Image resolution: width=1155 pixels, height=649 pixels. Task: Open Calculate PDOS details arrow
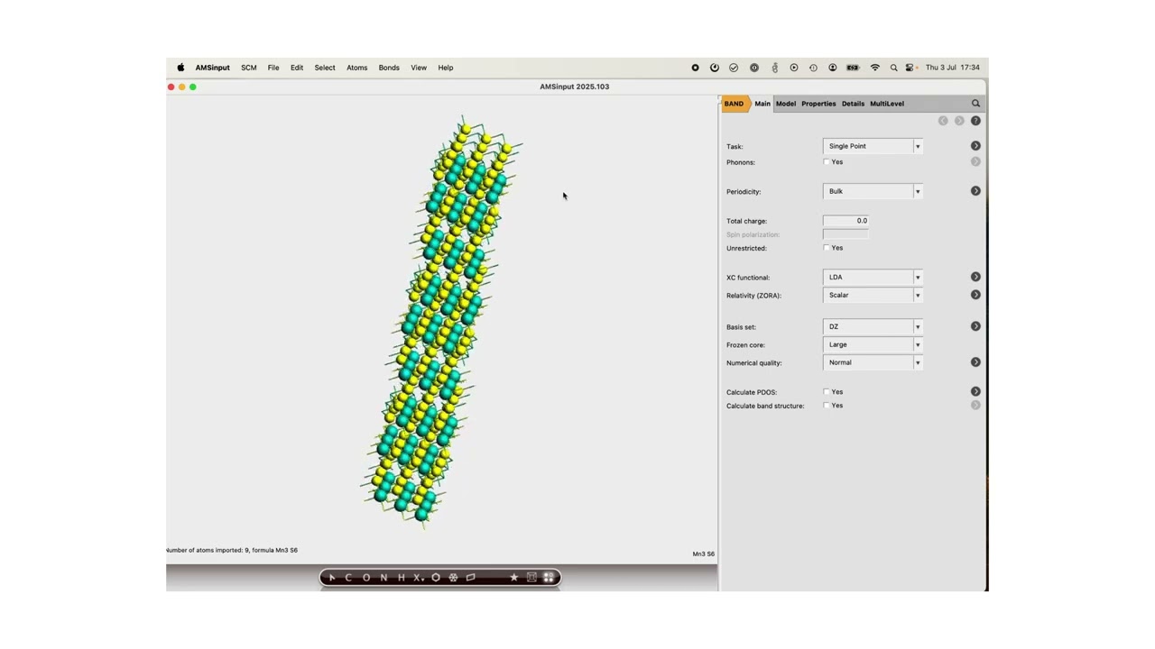(x=975, y=392)
